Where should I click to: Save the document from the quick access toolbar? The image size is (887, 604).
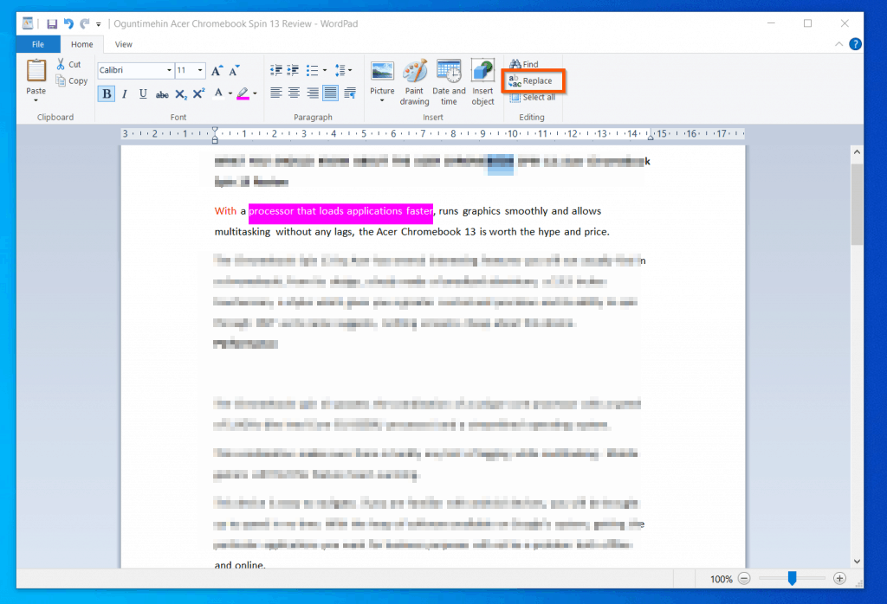pos(54,23)
